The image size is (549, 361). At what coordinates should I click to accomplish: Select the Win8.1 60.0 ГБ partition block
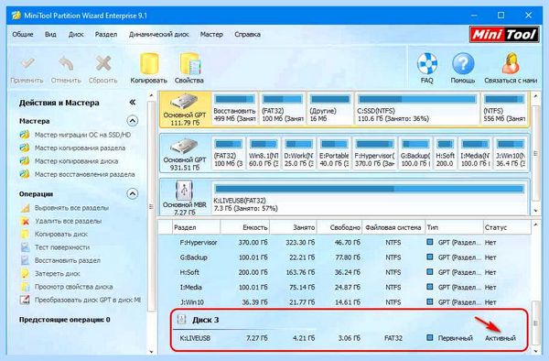point(264,153)
